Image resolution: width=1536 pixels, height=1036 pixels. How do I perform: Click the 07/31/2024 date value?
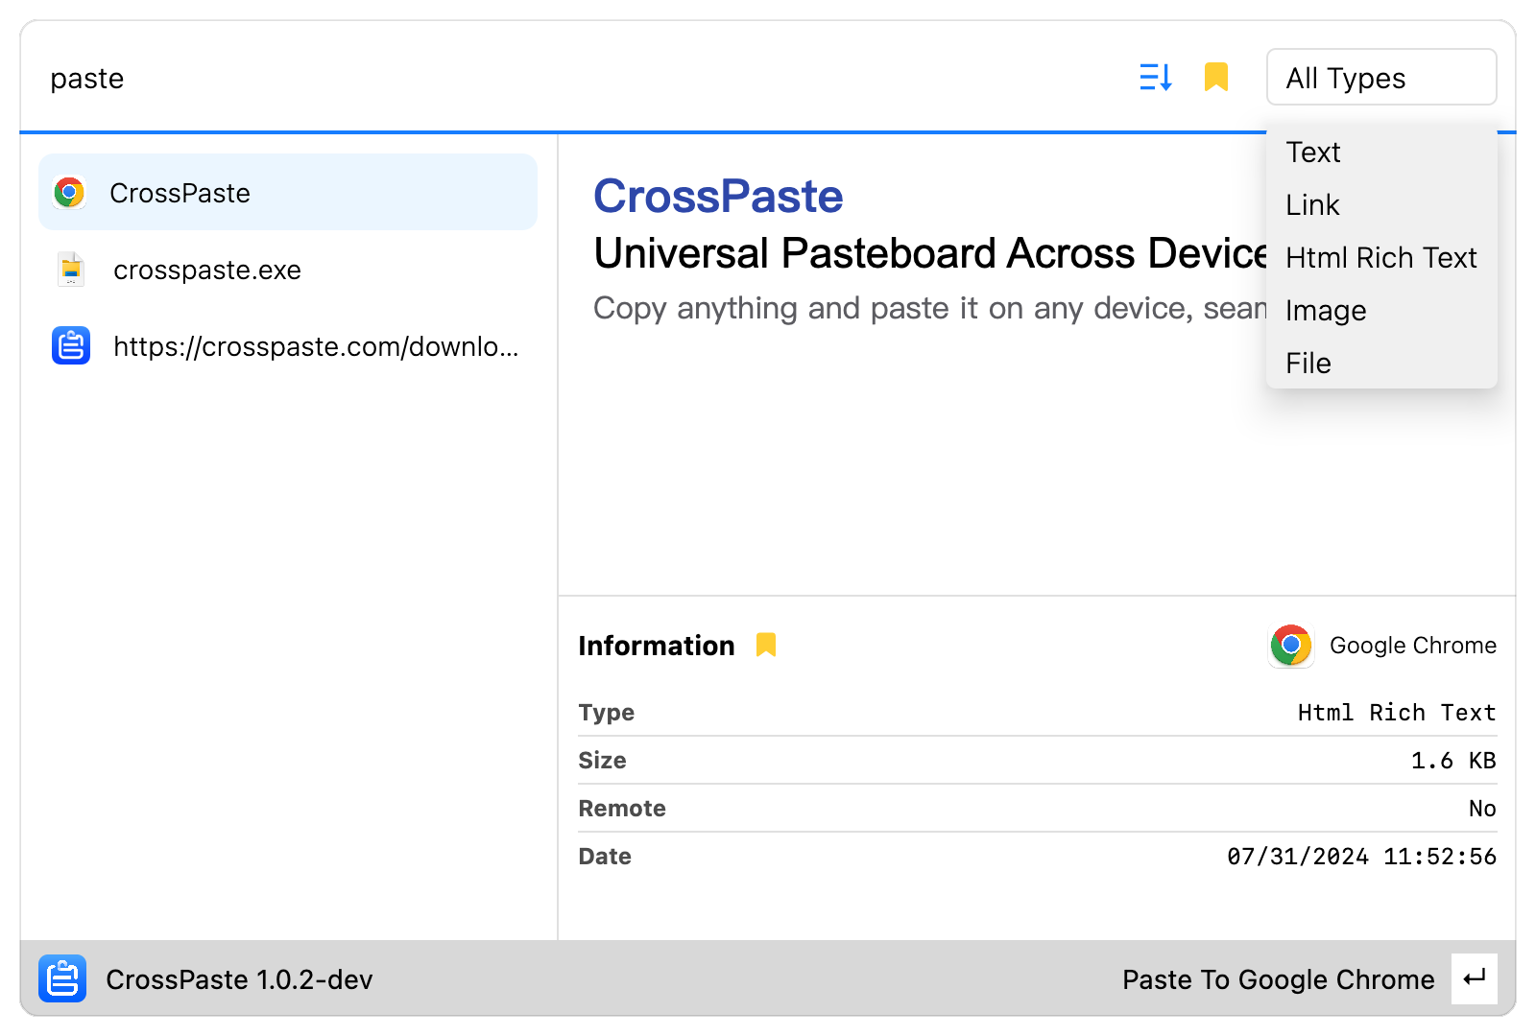1361,857
